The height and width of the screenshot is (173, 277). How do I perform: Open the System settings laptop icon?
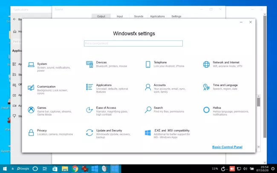coord(31,65)
